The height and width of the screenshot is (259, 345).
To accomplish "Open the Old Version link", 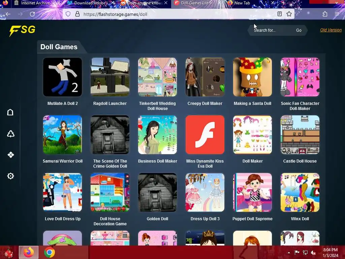I will [331, 30].
